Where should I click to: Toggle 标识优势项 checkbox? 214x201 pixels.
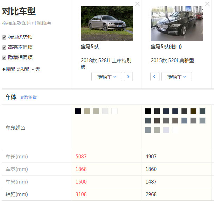click(4, 37)
